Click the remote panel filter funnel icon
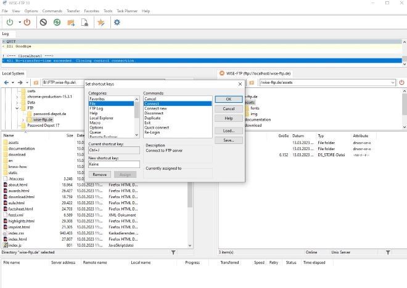Viewport: 407px width, 288px height. [x=388, y=252]
